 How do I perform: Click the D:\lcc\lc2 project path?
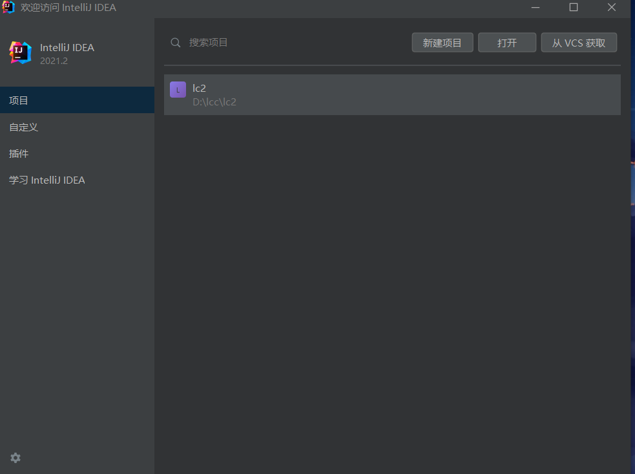(214, 102)
